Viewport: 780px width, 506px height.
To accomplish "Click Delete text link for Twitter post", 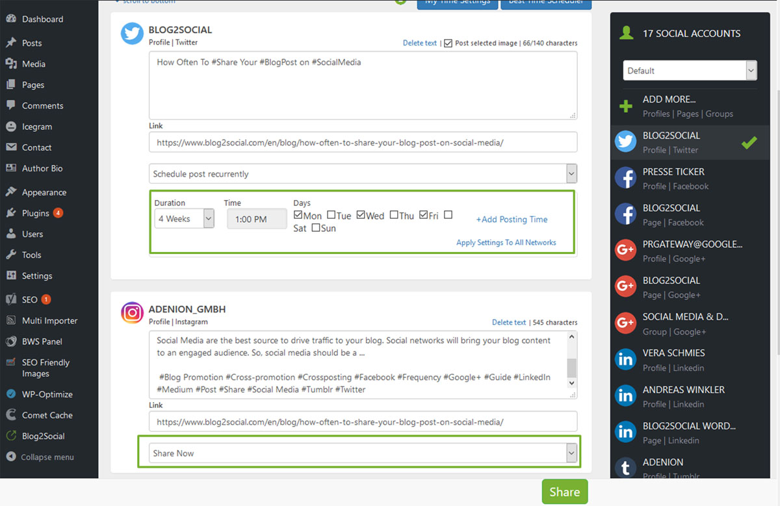I will click(420, 43).
